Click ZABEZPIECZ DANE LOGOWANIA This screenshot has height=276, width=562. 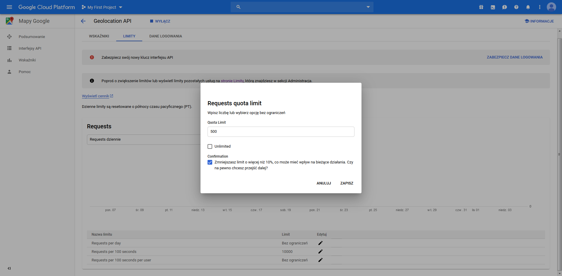pyautogui.click(x=515, y=57)
